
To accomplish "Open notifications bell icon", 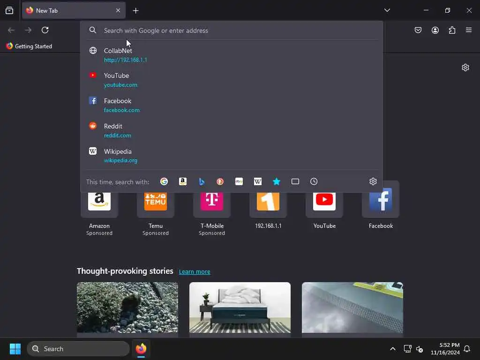I will [x=467, y=349].
